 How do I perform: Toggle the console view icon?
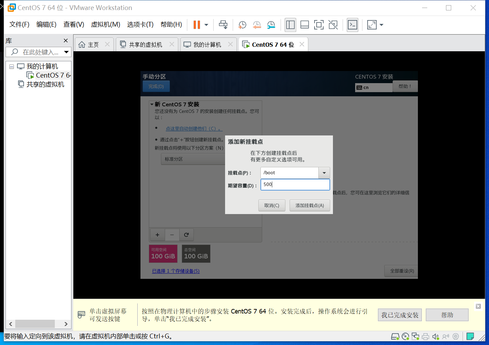click(x=352, y=25)
